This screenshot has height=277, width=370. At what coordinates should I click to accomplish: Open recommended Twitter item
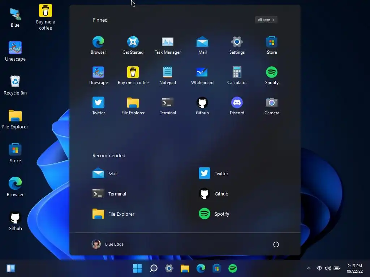pyautogui.click(x=214, y=173)
